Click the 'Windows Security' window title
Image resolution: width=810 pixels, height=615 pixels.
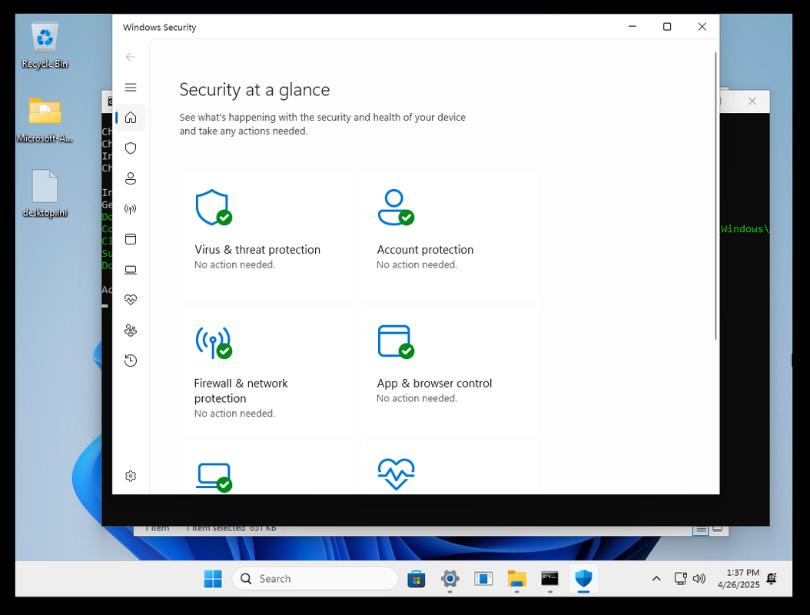click(160, 28)
